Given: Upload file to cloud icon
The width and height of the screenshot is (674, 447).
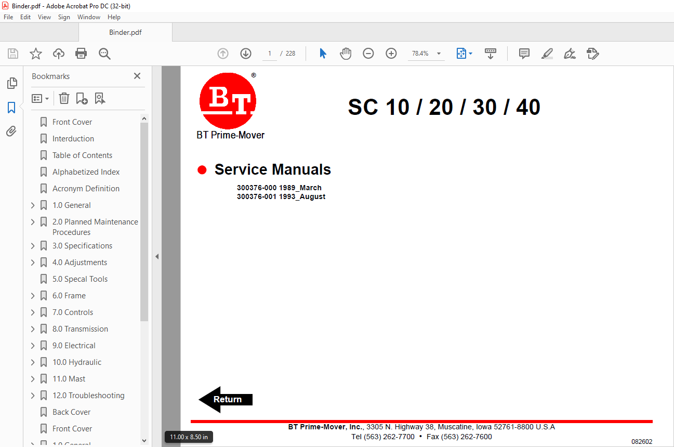Looking at the screenshot, I should 59,54.
